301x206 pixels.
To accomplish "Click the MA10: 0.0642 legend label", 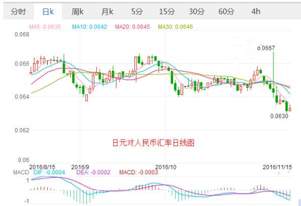I will pyautogui.click(x=89, y=27).
